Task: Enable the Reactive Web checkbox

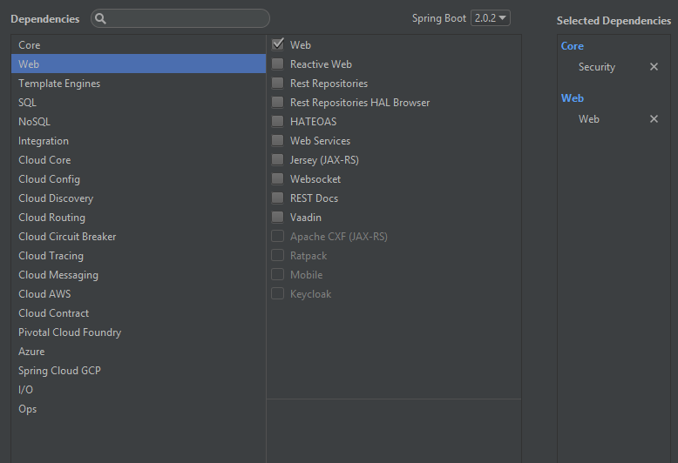Action: (x=278, y=64)
